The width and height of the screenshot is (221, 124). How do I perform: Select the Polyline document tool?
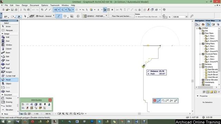(9, 98)
